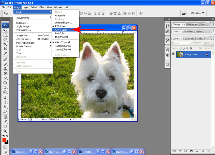Expand the Pixel Aspect Ratio submenu

pos(33,43)
